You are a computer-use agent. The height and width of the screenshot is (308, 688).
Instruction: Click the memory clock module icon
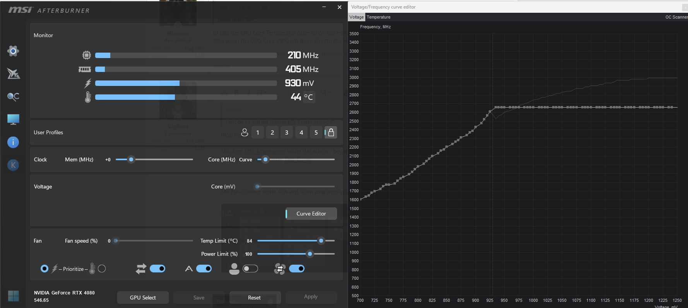click(x=85, y=69)
